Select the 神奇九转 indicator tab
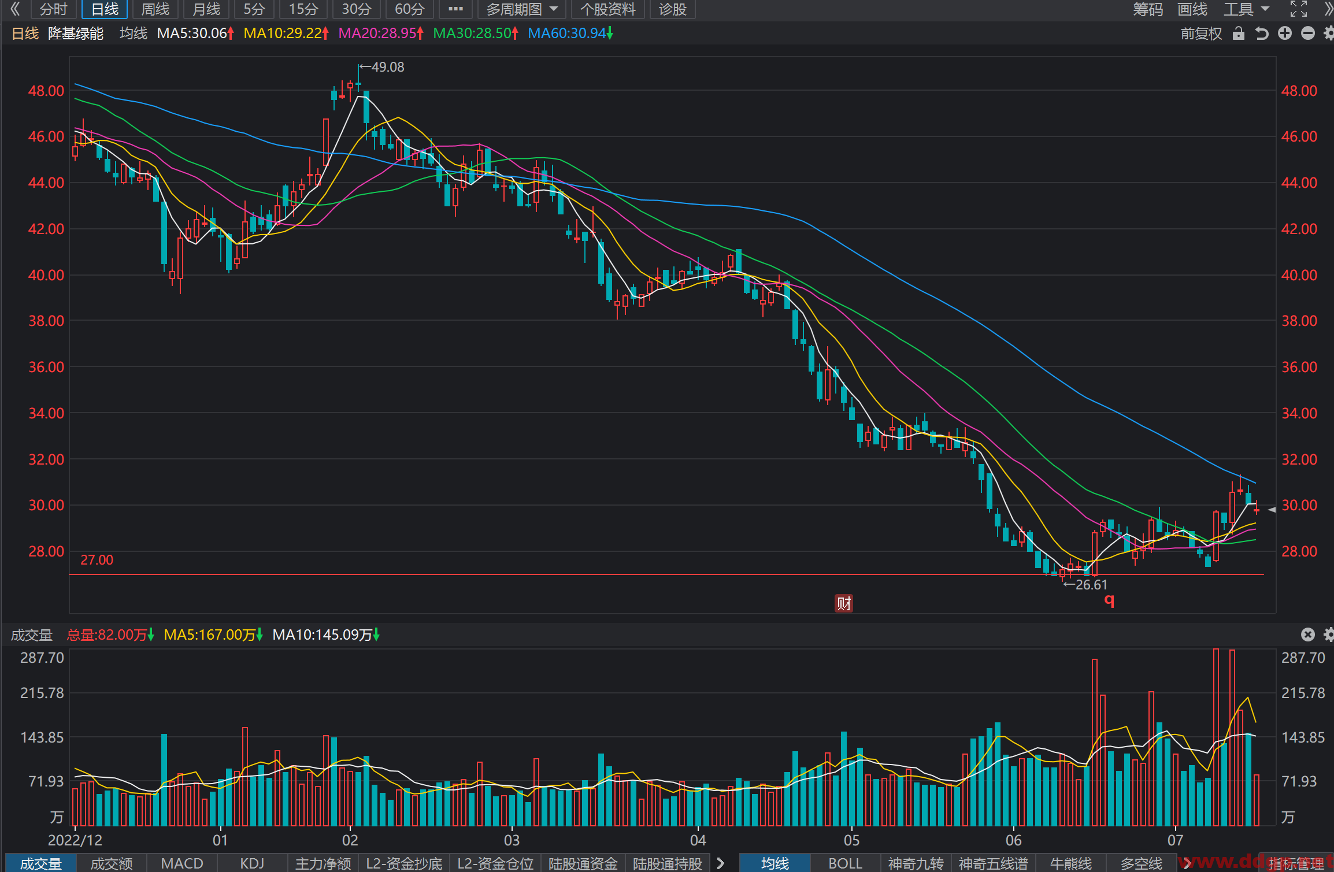Viewport: 1334px width, 872px height. (x=916, y=863)
